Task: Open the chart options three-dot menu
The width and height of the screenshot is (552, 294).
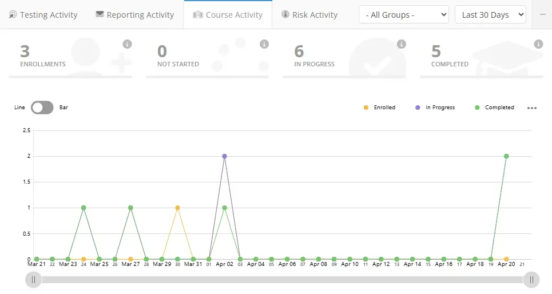Action: [x=532, y=108]
